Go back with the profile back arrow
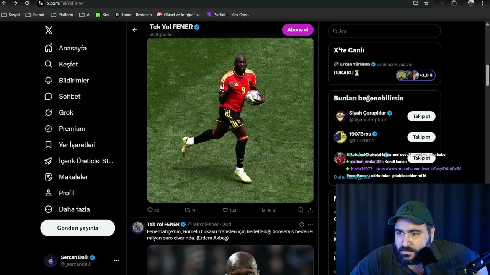This screenshot has width=490, height=275. coord(135,30)
